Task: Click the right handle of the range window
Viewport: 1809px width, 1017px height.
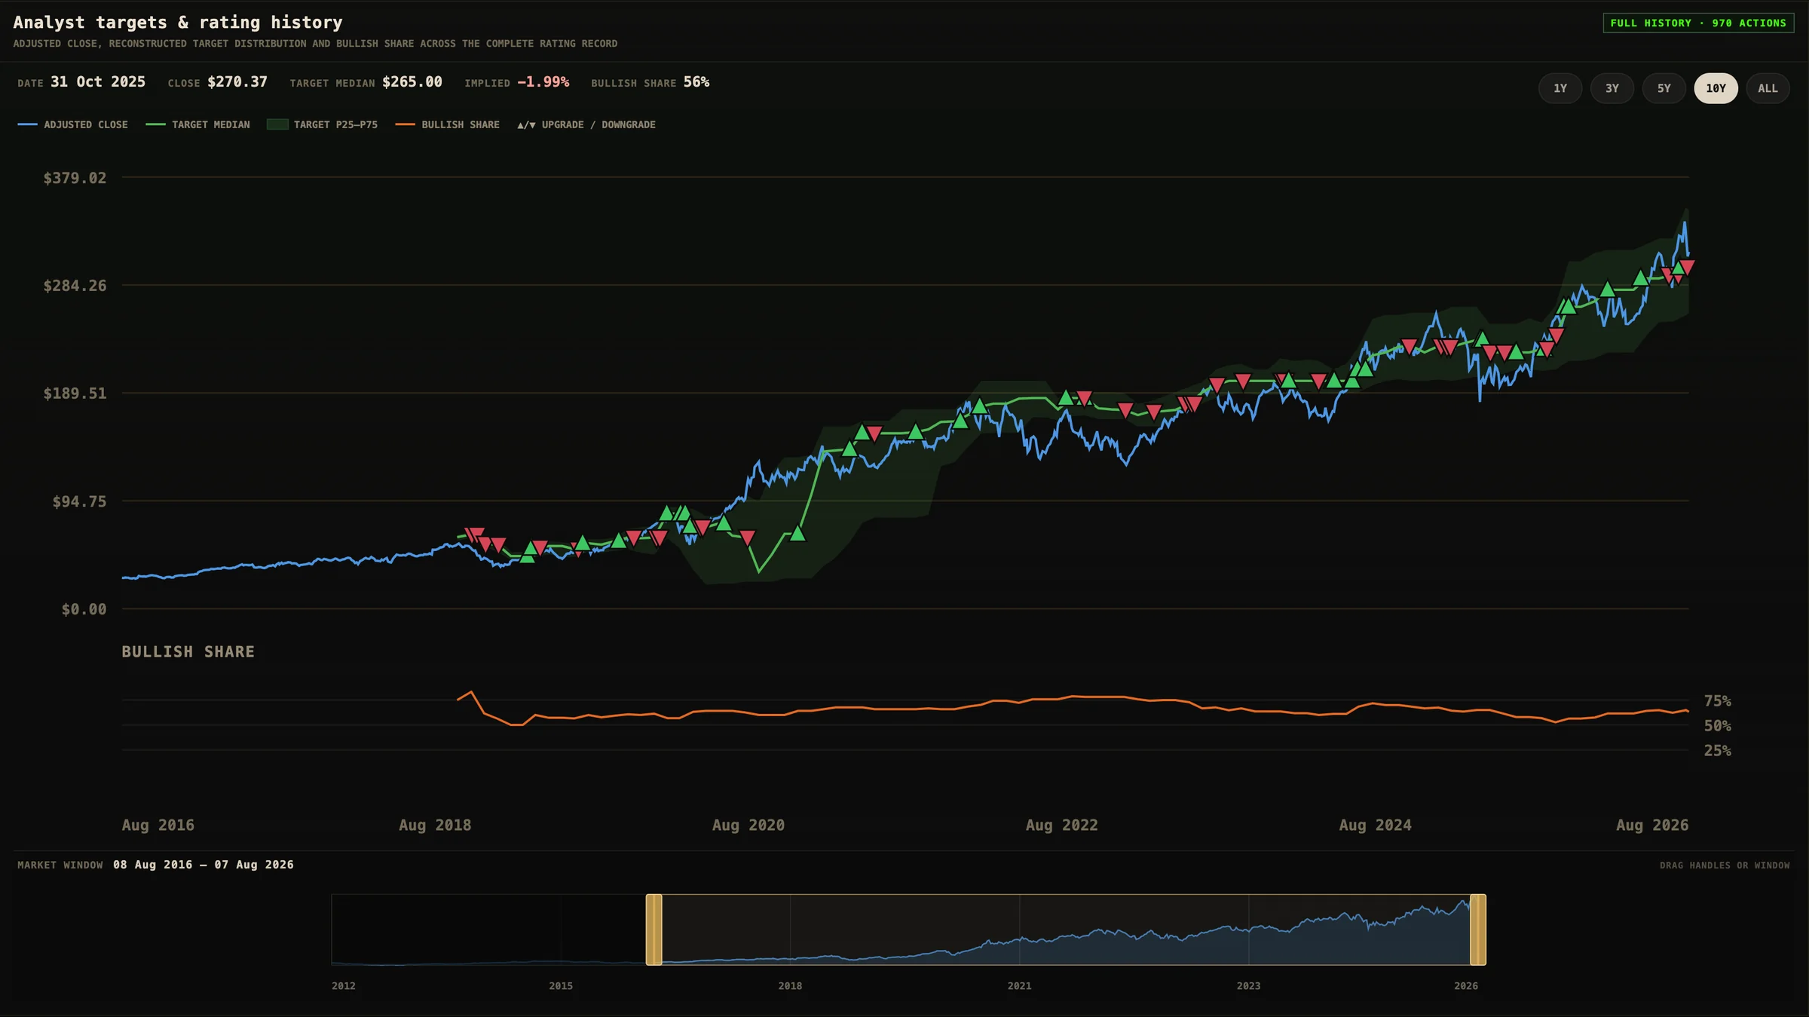Action: (1478, 930)
